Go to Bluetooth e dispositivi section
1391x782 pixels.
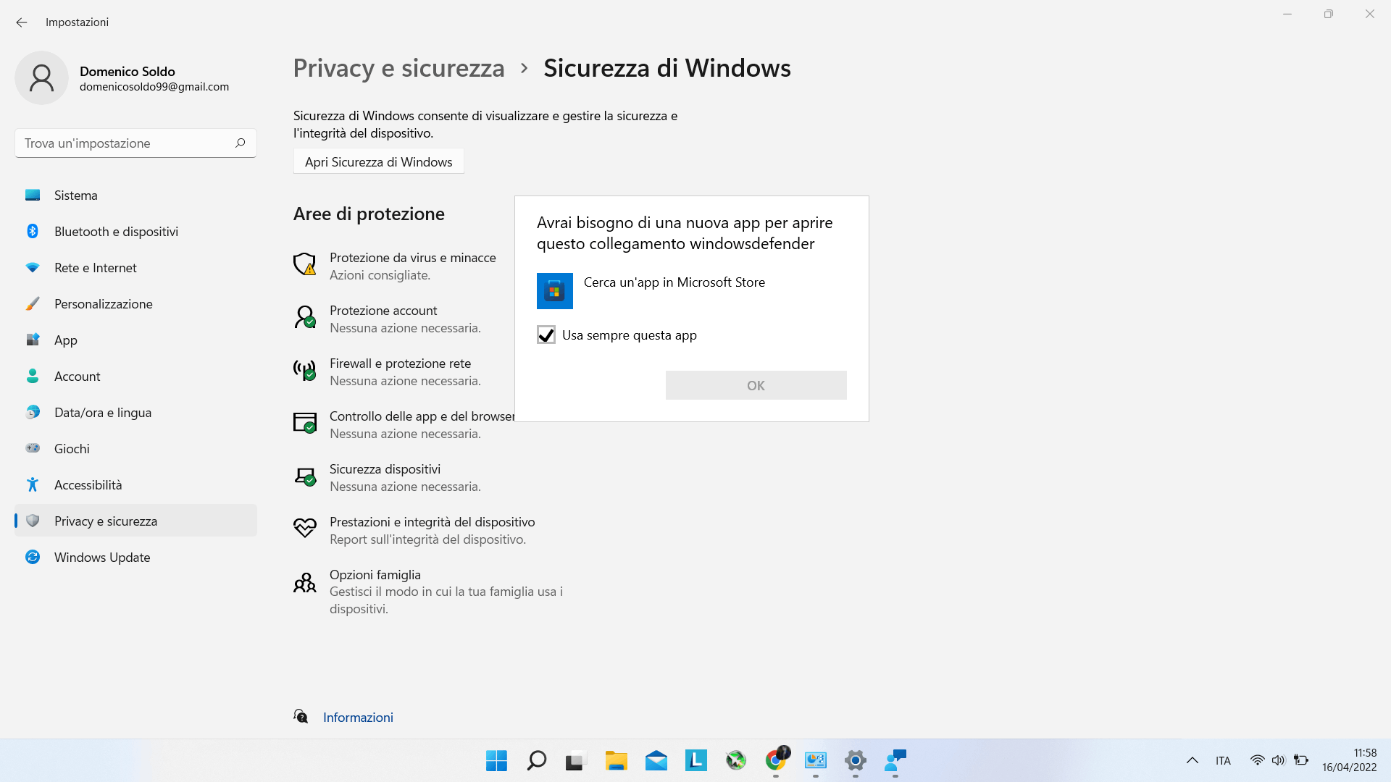pos(116,231)
